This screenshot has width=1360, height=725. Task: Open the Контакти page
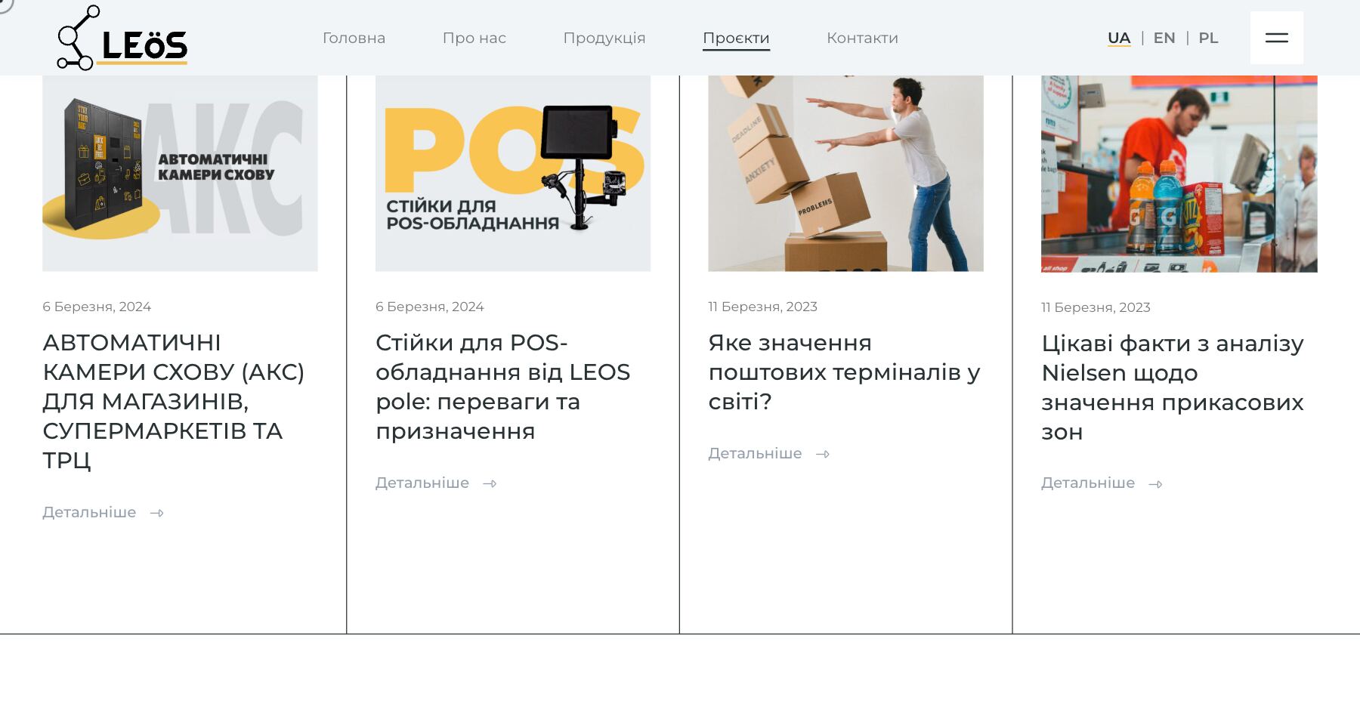point(862,38)
